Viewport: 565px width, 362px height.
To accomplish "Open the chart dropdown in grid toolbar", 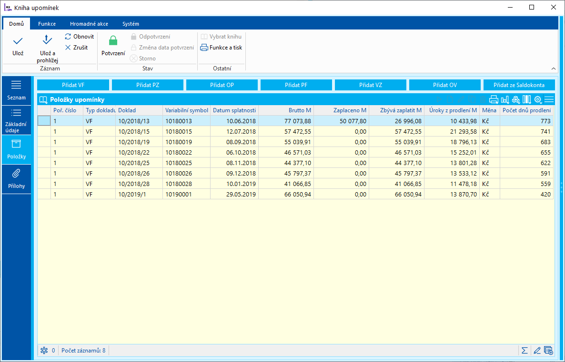I will point(505,99).
